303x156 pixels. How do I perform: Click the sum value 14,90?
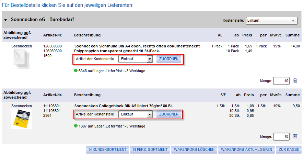(295, 46)
